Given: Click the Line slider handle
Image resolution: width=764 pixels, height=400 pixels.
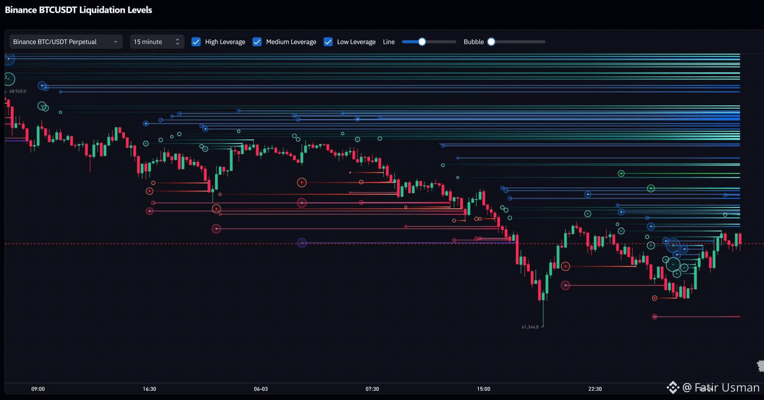Looking at the screenshot, I should point(422,42).
